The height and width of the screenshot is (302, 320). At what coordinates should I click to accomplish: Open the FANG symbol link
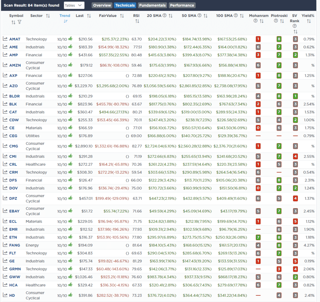(15, 245)
